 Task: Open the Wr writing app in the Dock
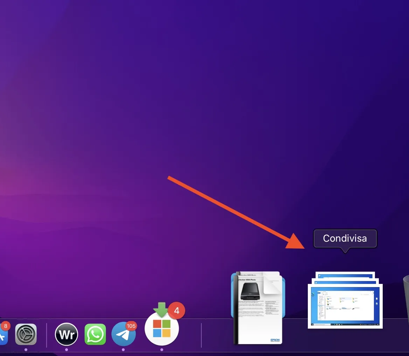coord(66,334)
